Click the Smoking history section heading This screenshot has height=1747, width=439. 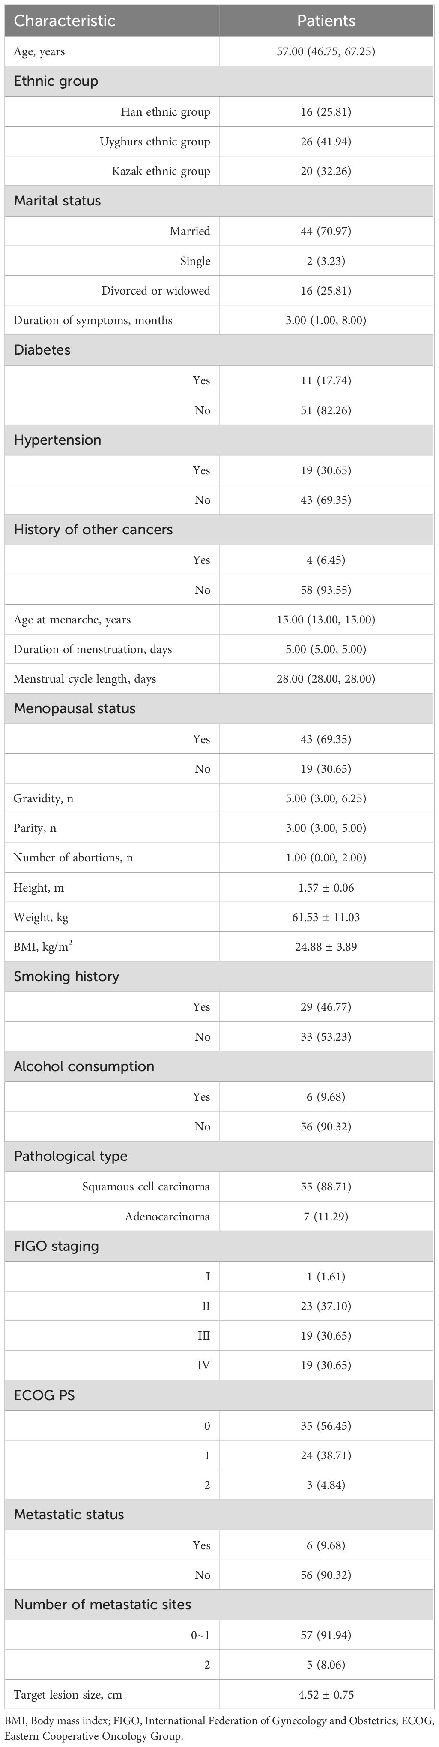tap(66, 976)
